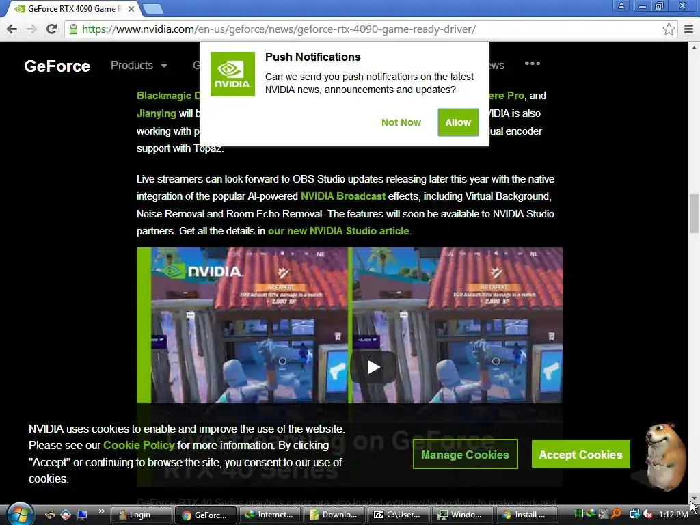Open the three-dot more menu in header

[532, 64]
